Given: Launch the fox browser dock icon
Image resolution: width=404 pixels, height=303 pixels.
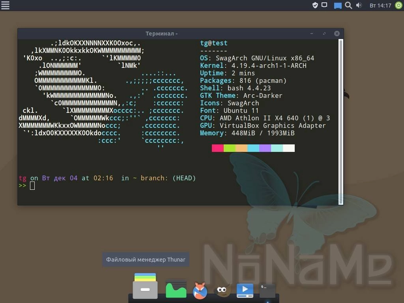Looking at the screenshot, I should [x=200, y=291].
